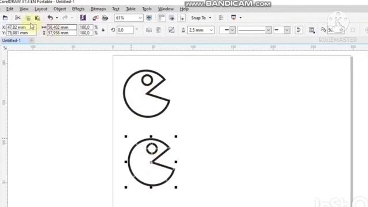This screenshot has width=368, height=207.
Task: Open the Edit menu
Action: point(10,9)
